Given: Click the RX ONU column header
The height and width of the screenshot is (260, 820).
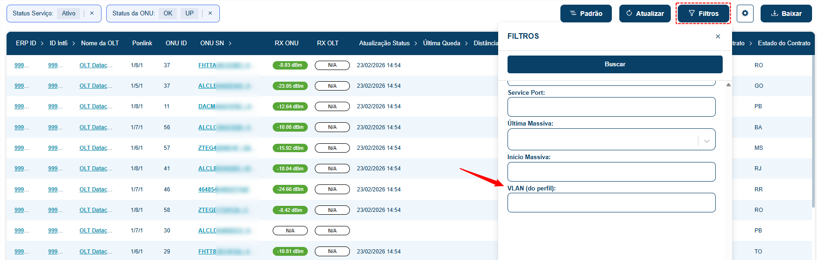Looking at the screenshot, I should point(286,43).
